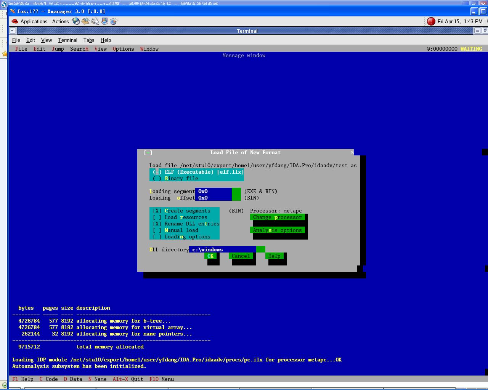Open the Terminal File menu
Viewport: 488px width, 390px height.
coord(16,40)
